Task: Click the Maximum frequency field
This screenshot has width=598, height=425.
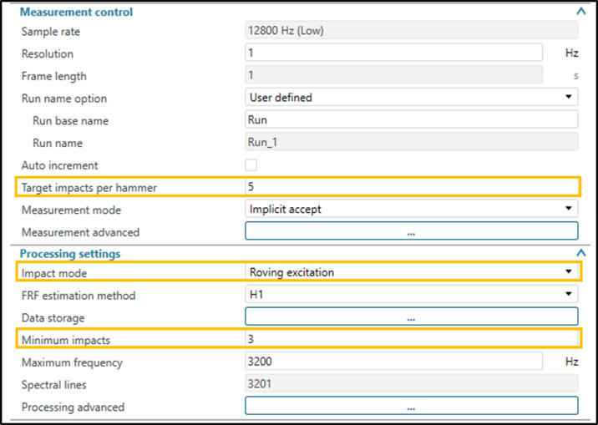Action: [393, 362]
